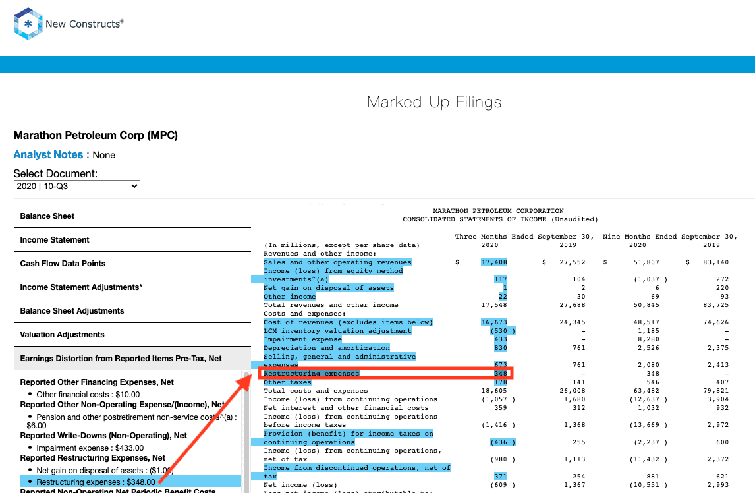Click Reported Restructuring Expenses, Net heading
755x493 pixels.
[92, 458]
